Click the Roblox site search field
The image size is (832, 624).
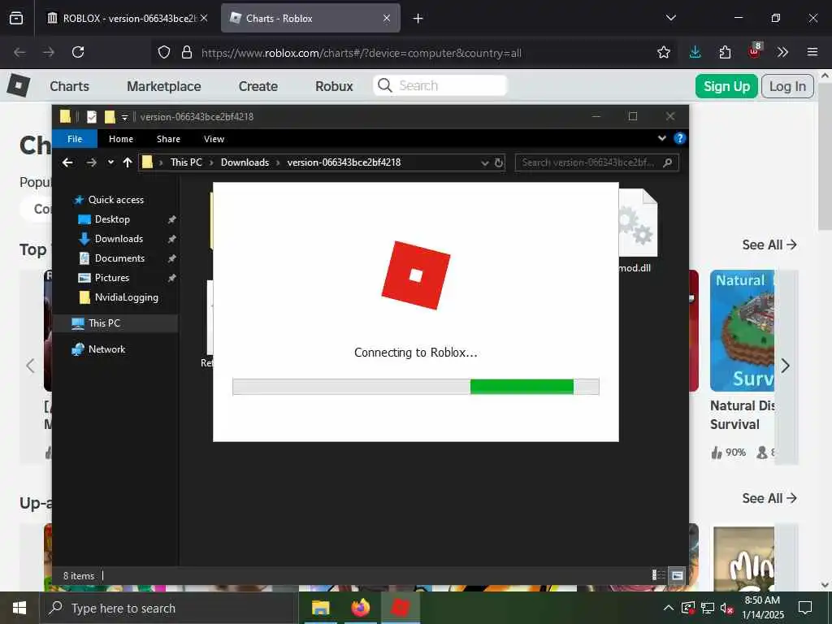click(x=440, y=85)
